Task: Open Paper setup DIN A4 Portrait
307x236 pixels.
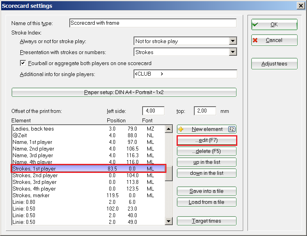Action: (x=124, y=93)
